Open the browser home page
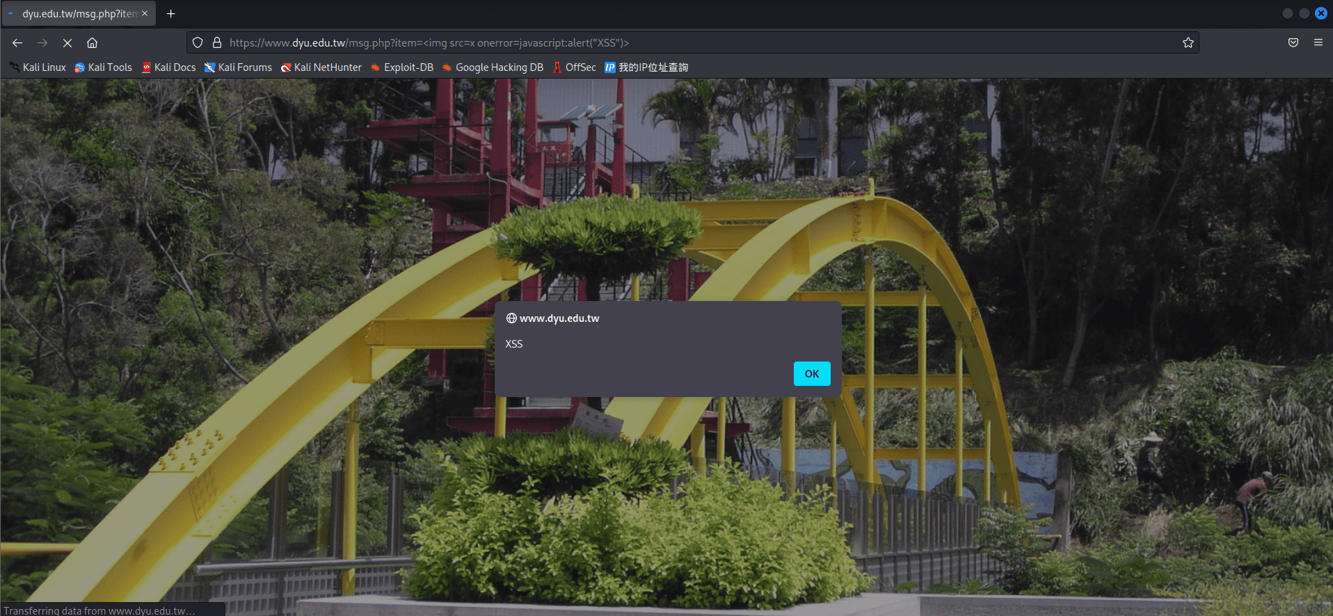 [x=92, y=43]
